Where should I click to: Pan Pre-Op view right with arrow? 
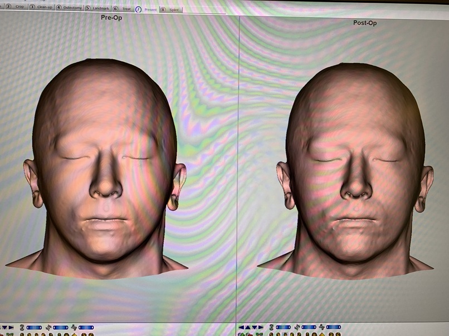point(11,328)
